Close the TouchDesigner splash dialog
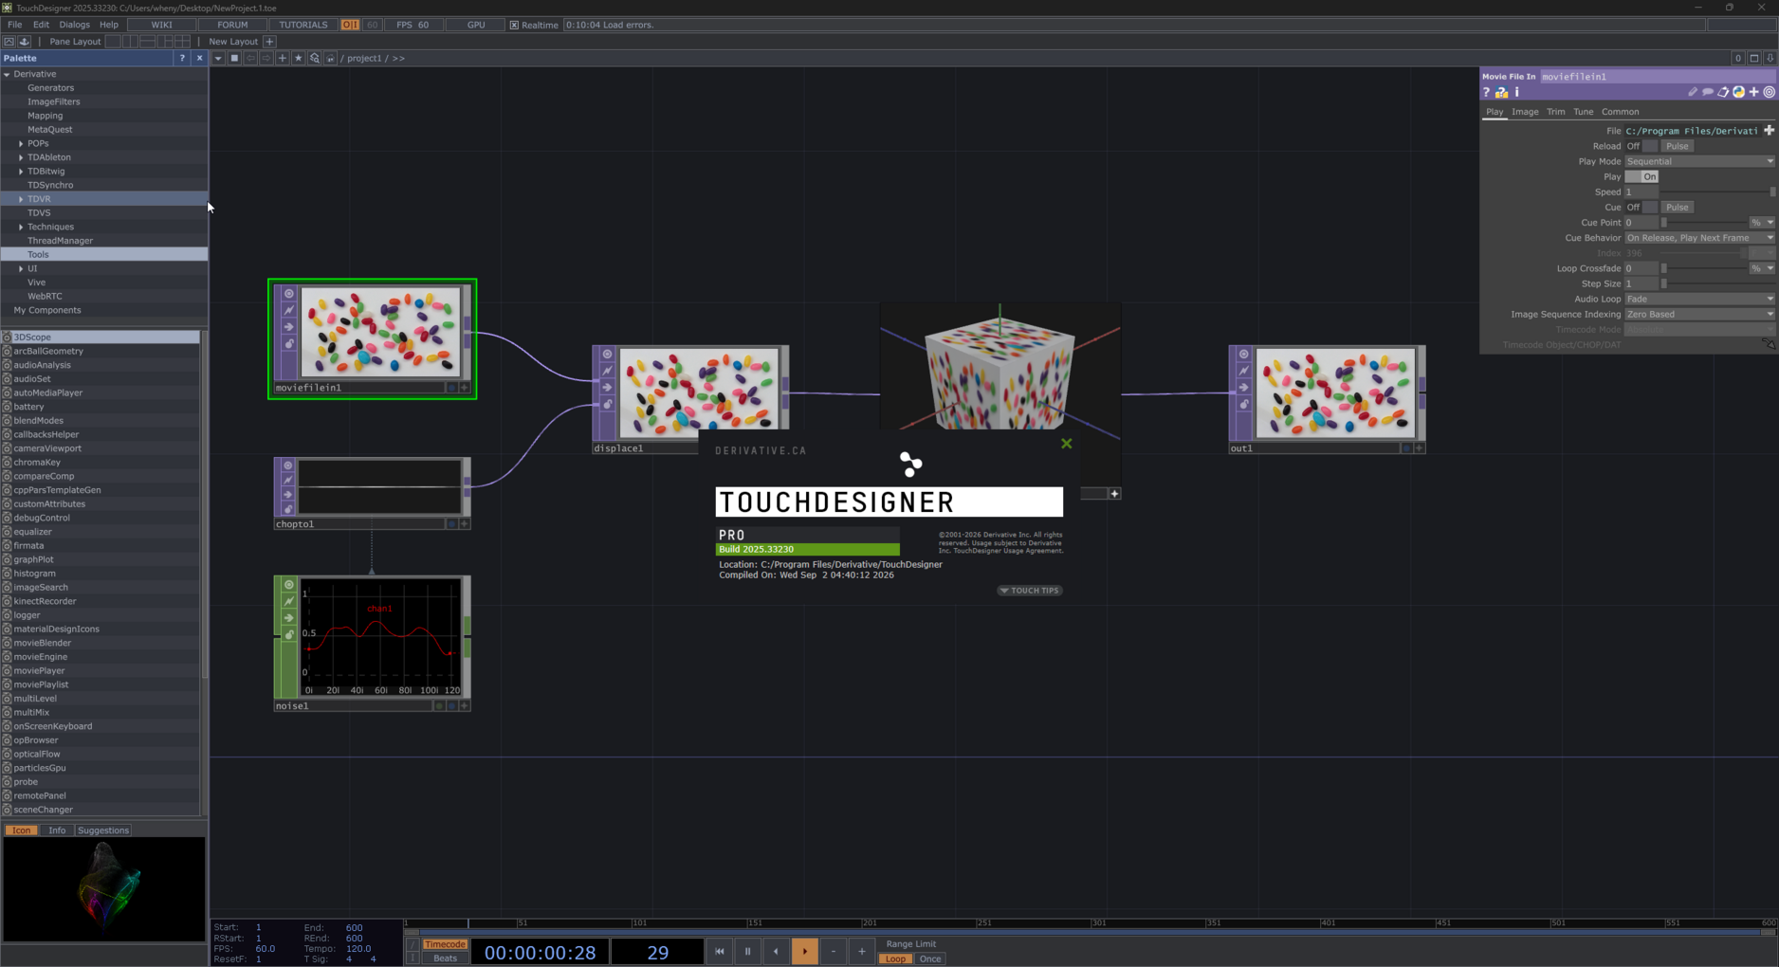1779x967 pixels. 1067,444
